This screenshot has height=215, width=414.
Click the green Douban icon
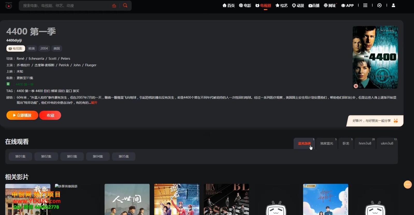click(x=8, y=84)
